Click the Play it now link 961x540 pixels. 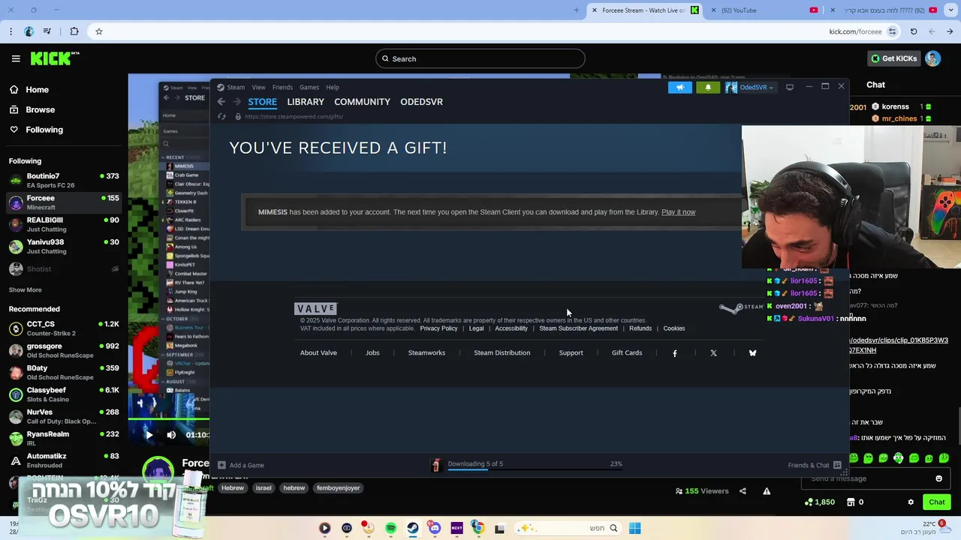pyautogui.click(x=678, y=212)
